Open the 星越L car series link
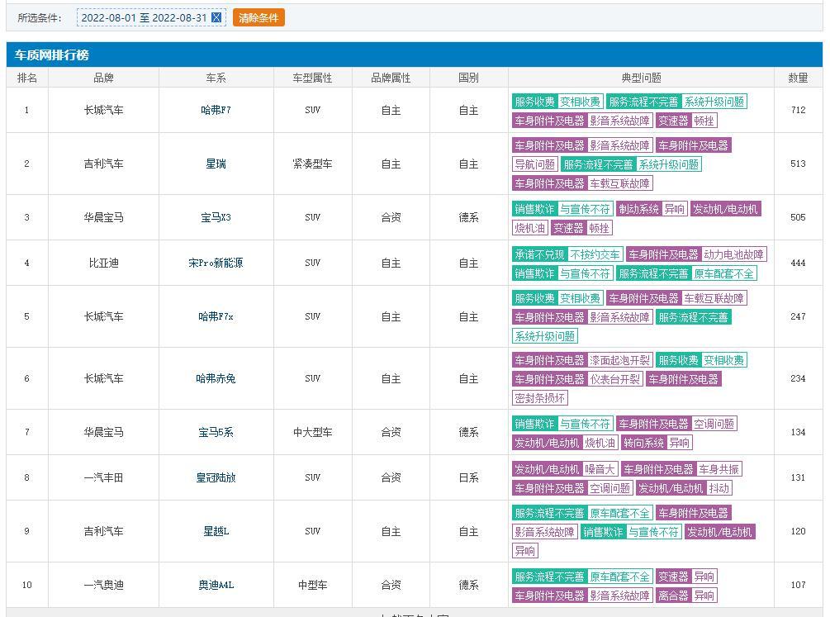 click(216, 530)
